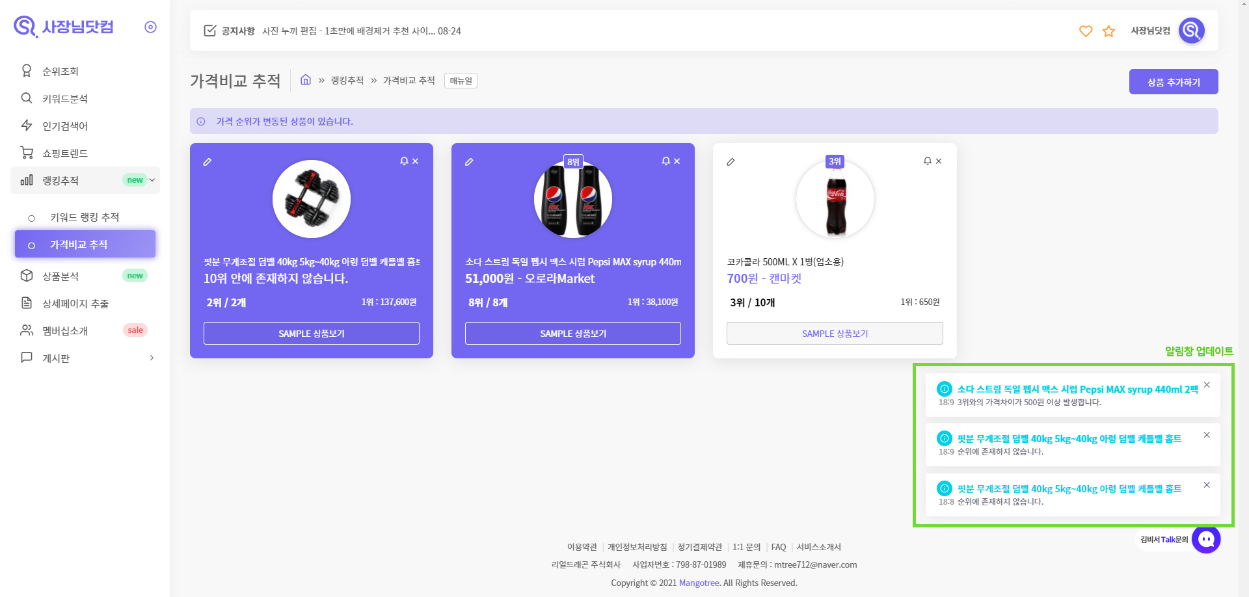This screenshot has width=1249, height=597.
Task: Click 랭킹추적 breadcrumb link
Action: pos(347,80)
